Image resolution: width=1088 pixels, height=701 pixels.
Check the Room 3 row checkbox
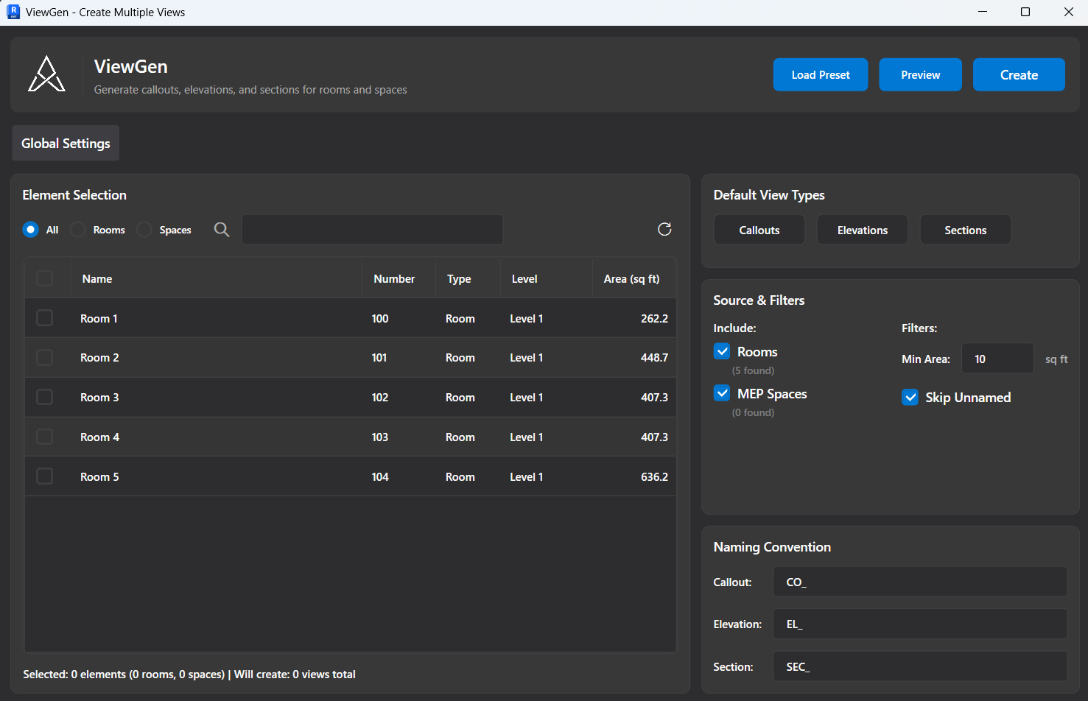pyautogui.click(x=45, y=398)
